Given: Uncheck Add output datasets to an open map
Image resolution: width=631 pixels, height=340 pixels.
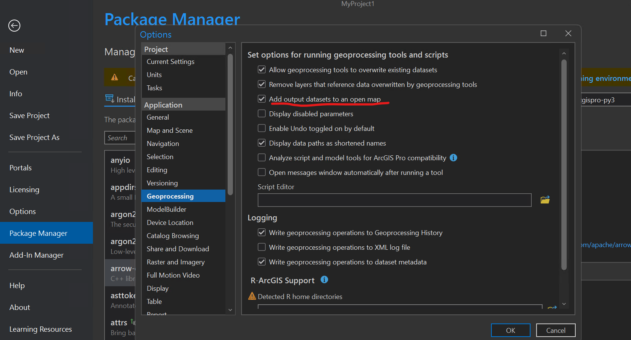Looking at the screenshot, I should (262, 99).
